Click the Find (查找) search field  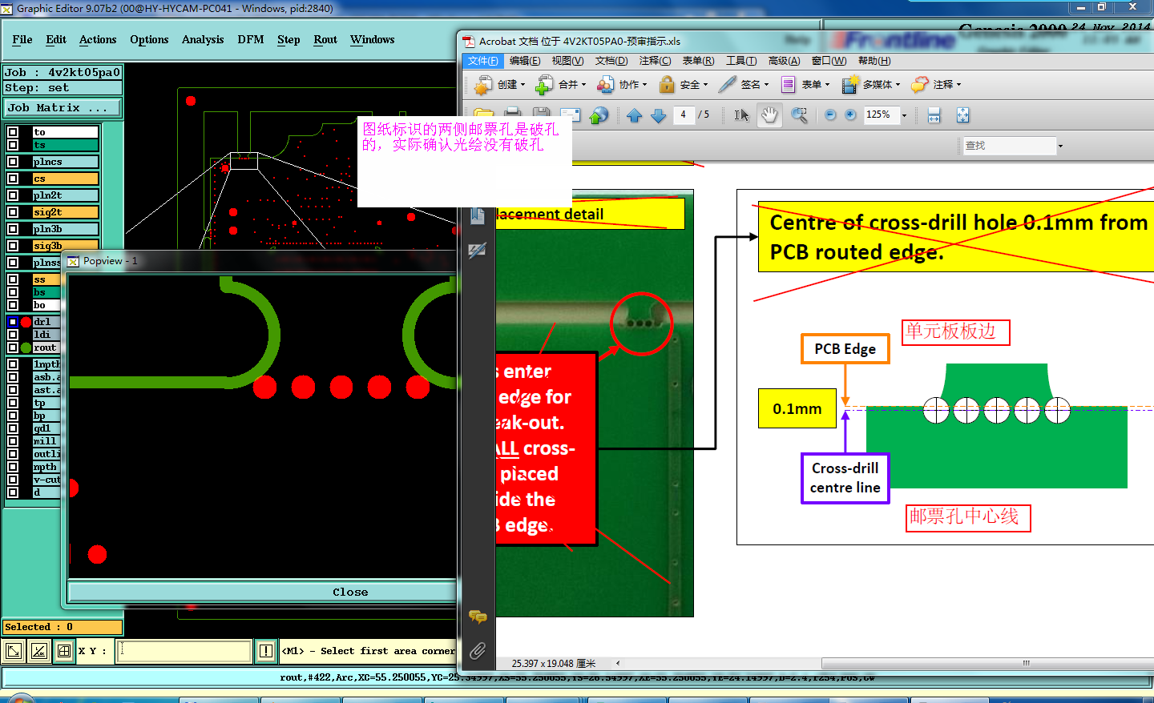coord(1010,146)
